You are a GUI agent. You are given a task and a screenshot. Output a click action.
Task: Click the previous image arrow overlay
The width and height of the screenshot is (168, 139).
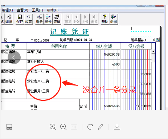pyautogui.click(x=14, y=57)
